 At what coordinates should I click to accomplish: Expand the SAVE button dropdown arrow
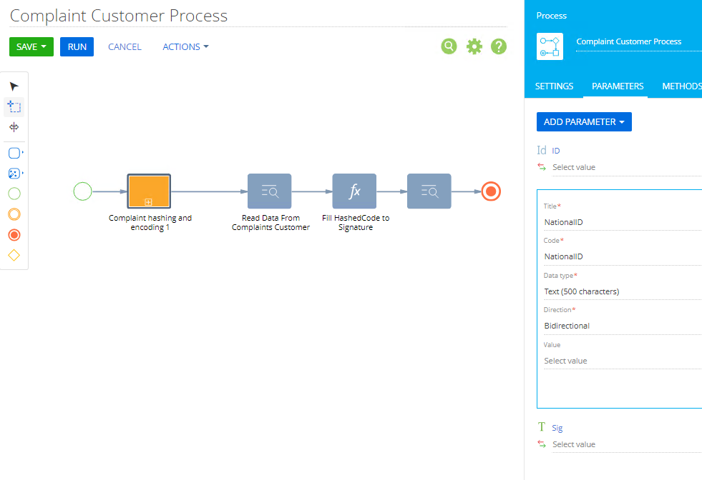43,46
